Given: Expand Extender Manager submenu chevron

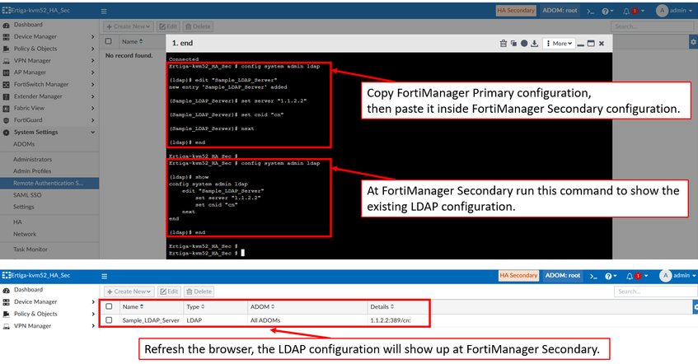Looking at the screenshot, I should pyautogui.click(x=92, y=96).
